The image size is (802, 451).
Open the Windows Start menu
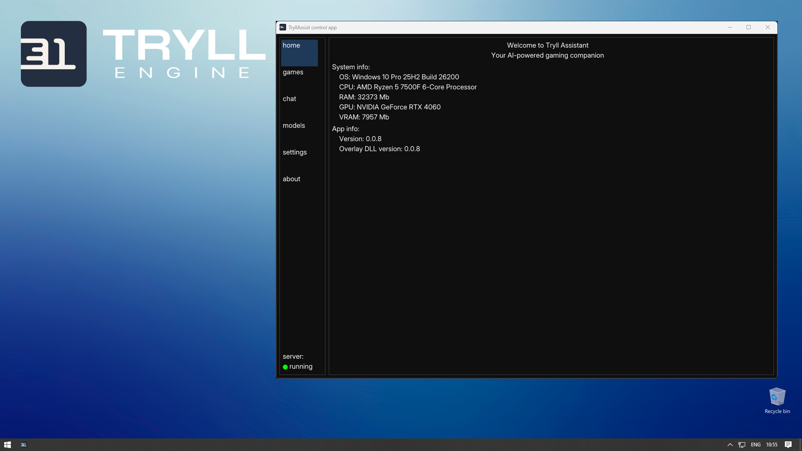[8, 444]
